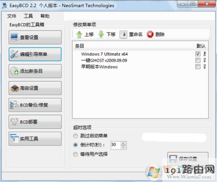Click the BCD部署 icon
This screenshot has height=182, width=217.
(15, 122)
